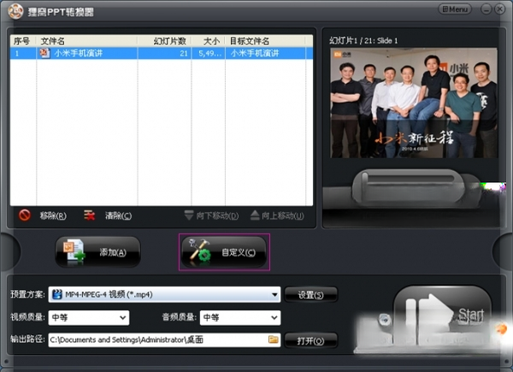513x372 pixels.
Task: Click the red remove (移除) icon
Action: (25, 215)
